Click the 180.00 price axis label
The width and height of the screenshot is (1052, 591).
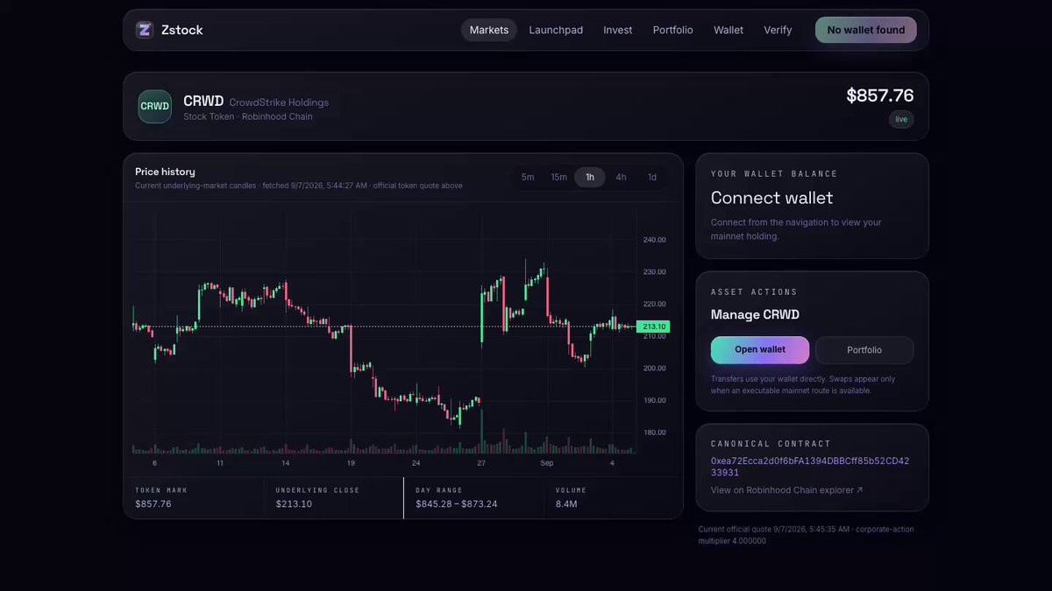tap(654, 433)
